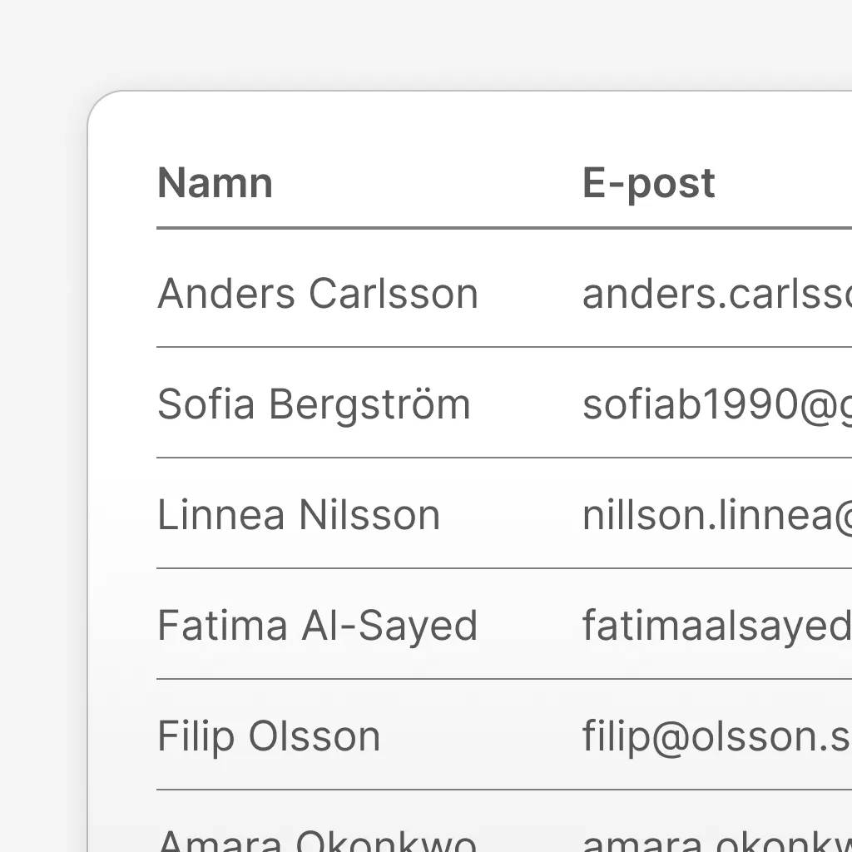The height and width of the screenshot is (852, 852).
Task: Select the name Anders Carlsson
Action: pyautogui.click(x=318, y=294)
